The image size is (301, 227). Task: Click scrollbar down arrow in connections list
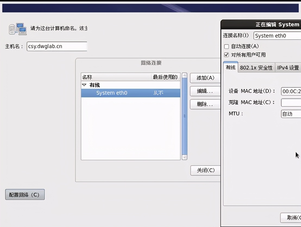click(x=184, y=157)
